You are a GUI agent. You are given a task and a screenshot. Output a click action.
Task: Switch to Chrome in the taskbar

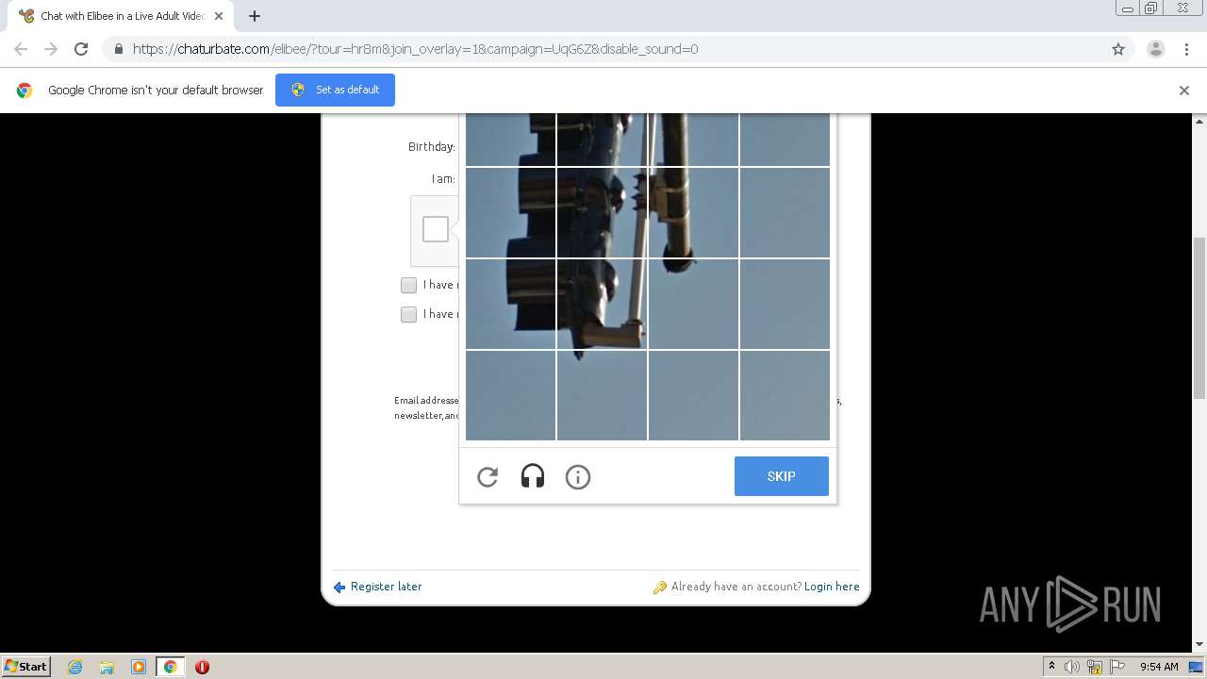[171, 667]
